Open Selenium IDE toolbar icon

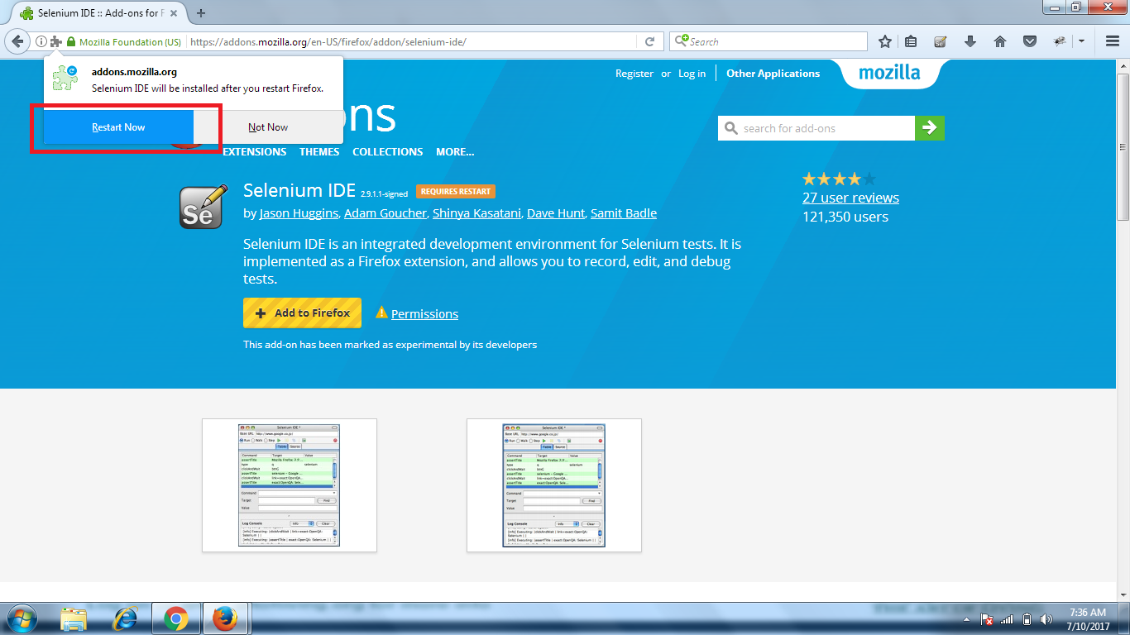point(940,41)
